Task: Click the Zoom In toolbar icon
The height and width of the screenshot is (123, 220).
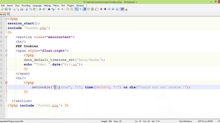Action: coord(58,9)
